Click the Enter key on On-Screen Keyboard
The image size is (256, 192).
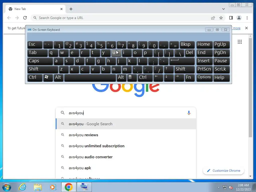point(182,61)
